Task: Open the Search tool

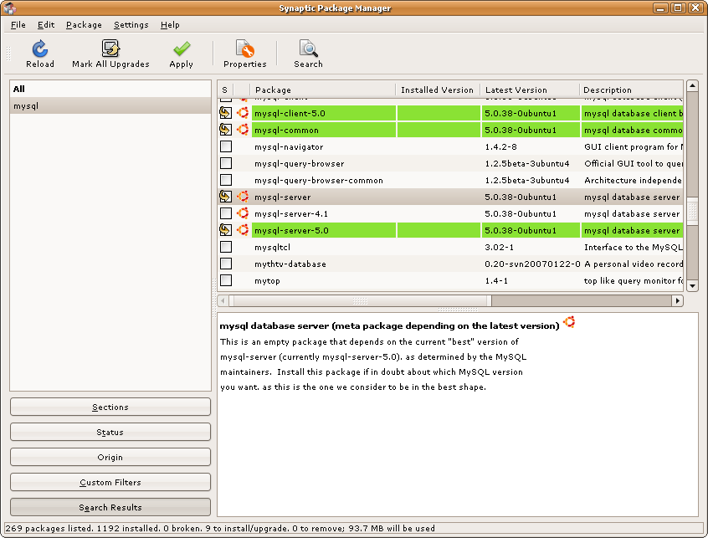Action: click(309, 49)
